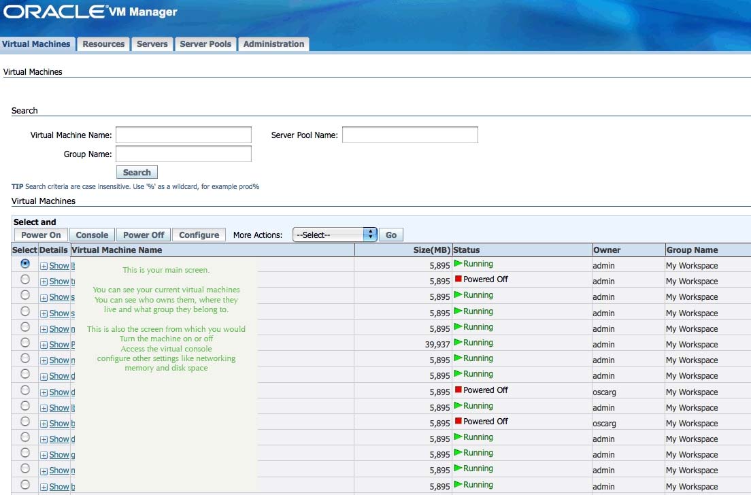Click the Select column header
This screenshot has height=495, width=751.
(24, 250)
